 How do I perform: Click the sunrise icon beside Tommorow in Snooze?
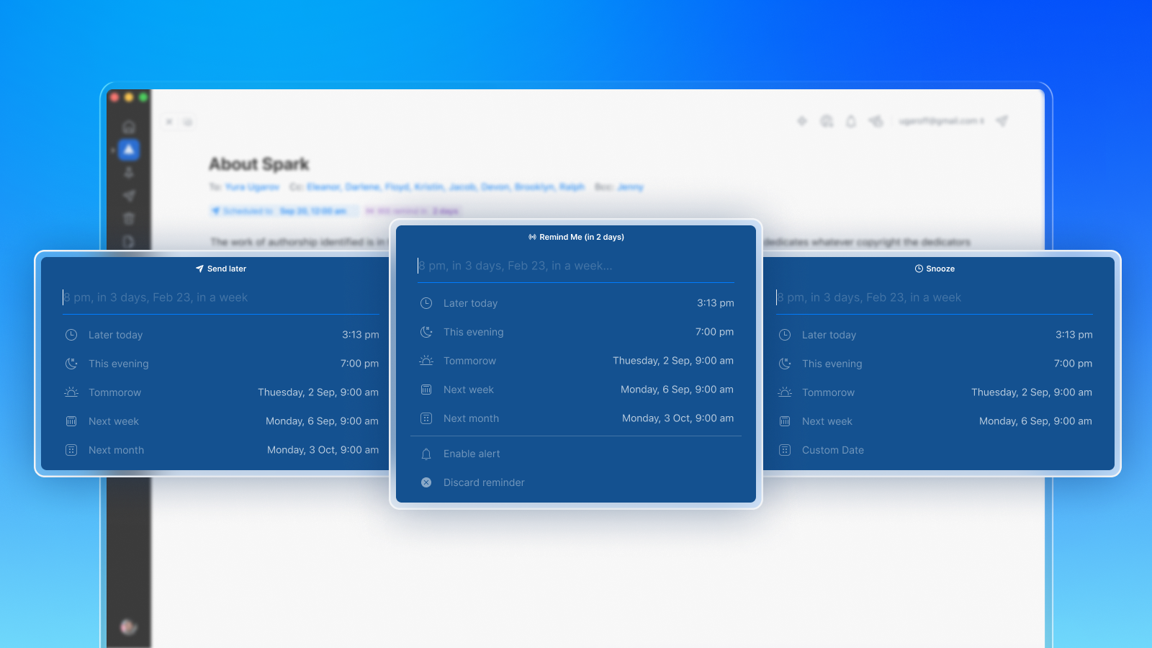click(785, 392)
